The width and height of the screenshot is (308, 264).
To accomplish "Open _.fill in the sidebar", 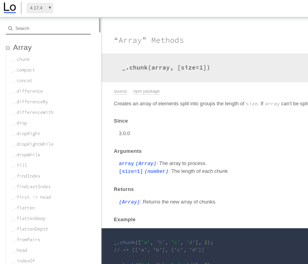I will pos(19,165).
